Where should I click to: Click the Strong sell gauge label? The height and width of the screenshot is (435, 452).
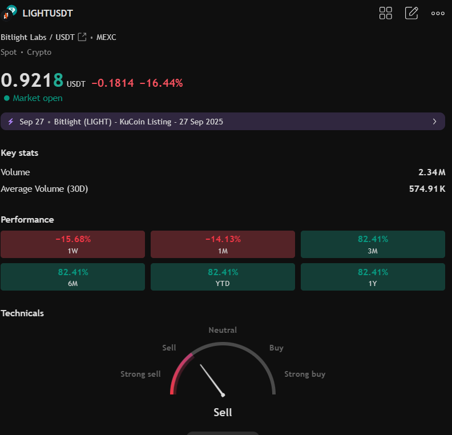[x=140, y=374]
